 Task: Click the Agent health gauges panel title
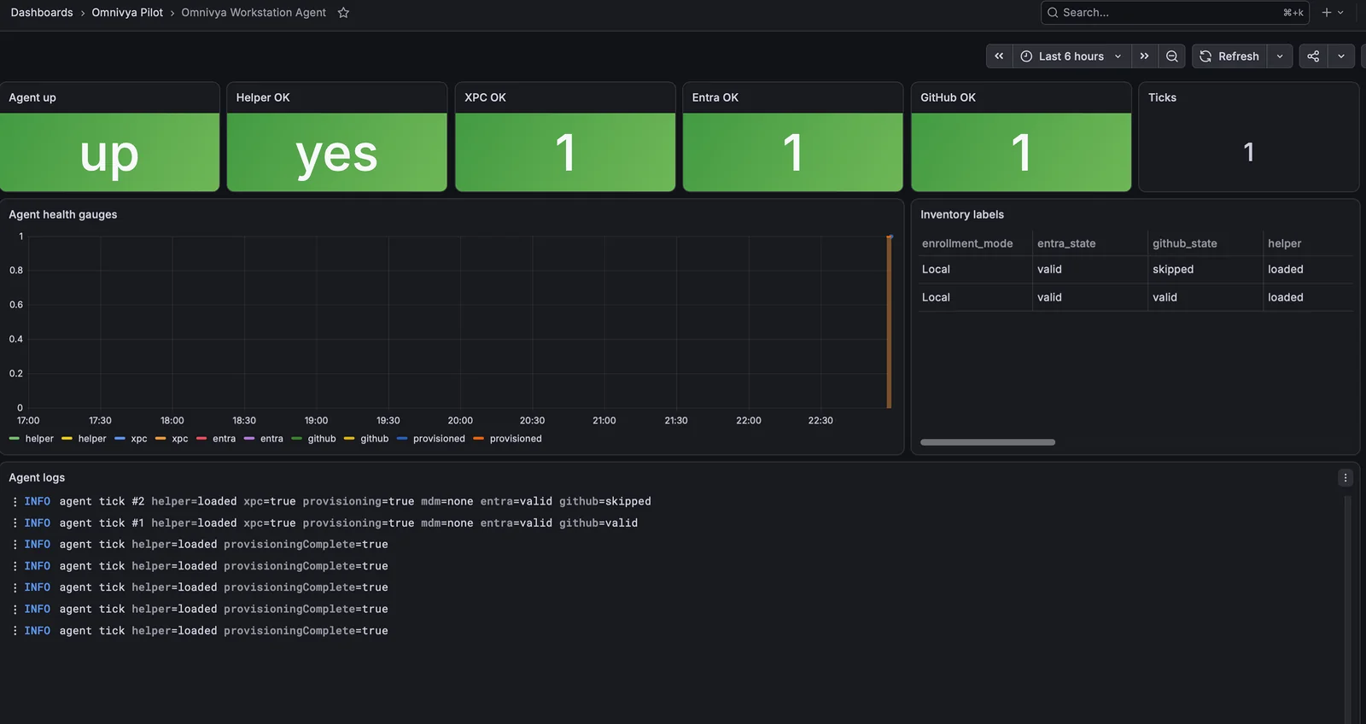[63, 214]
